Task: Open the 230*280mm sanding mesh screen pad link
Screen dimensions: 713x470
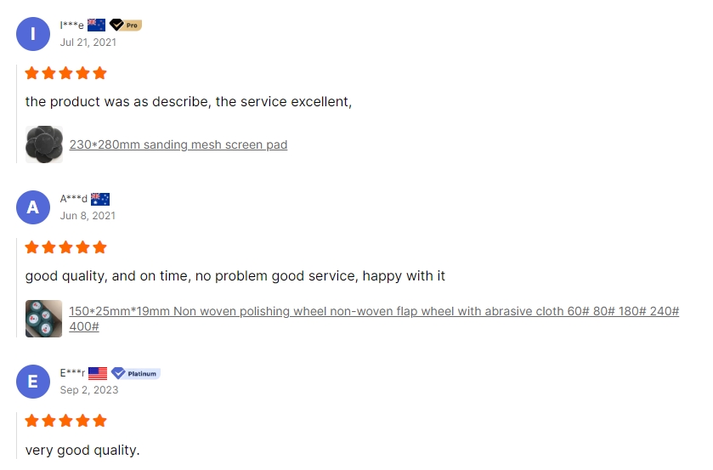Action: [178, 144]
